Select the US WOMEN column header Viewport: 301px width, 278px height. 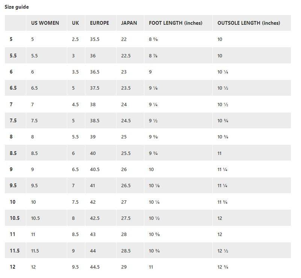click(x=45, y=23)
